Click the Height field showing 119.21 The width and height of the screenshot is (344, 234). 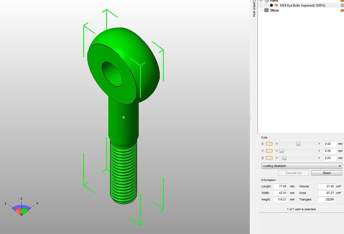[281, 199]
